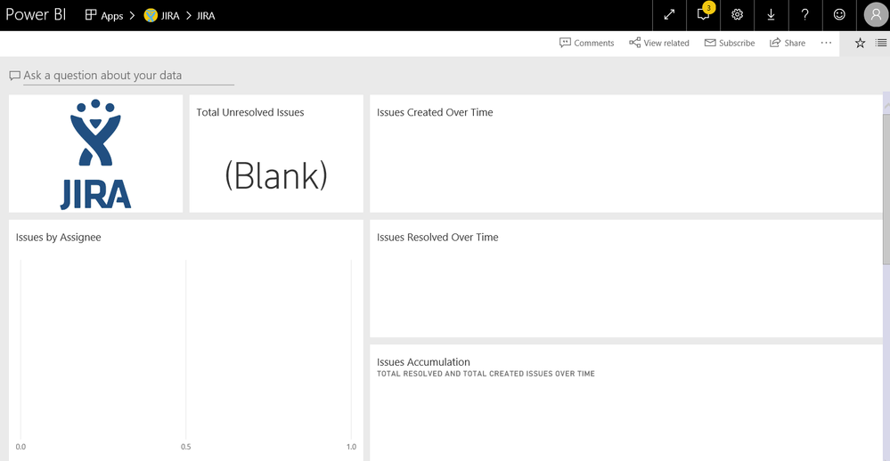Favorite this dashboard with star icon
Image resolution: width=890 pixels, height=461 pixels.
860,43
